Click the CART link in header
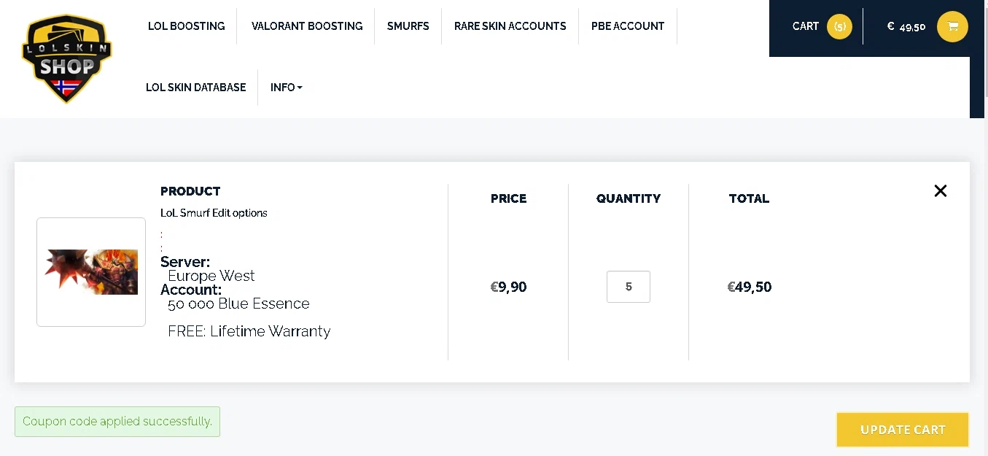 coord(806,26)
